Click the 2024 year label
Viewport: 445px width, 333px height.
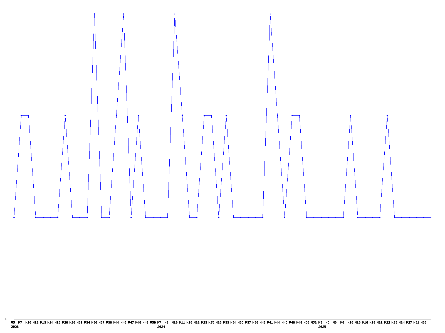pos(161,327)
